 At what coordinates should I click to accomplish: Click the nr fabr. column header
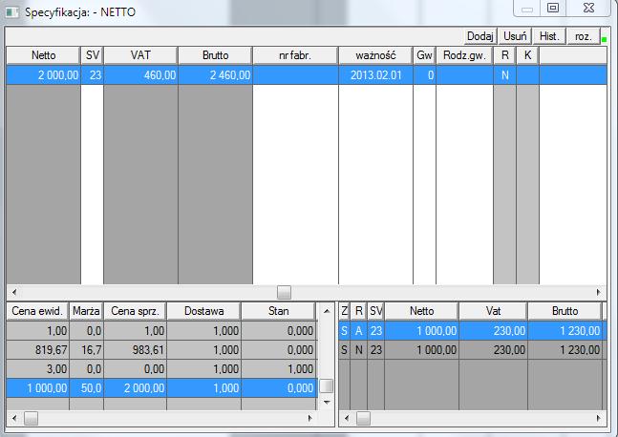pos(295,55)
